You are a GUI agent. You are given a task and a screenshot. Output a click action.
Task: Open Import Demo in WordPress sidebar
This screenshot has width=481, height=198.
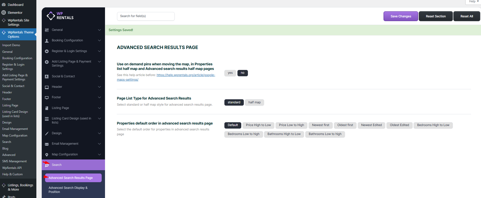[11, 45]
